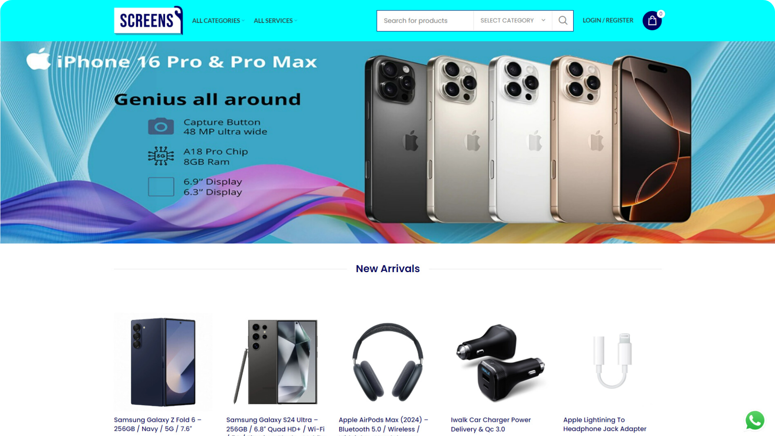Open the shopping cart bag icon
Screen dimensions: 775x436
click(x=652, y=21)
